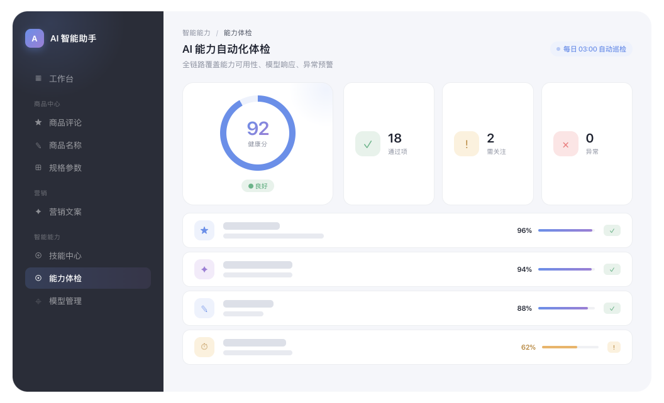664x403 pixels.
Task: Click the purple A logo icon
Action: [35, 38]
